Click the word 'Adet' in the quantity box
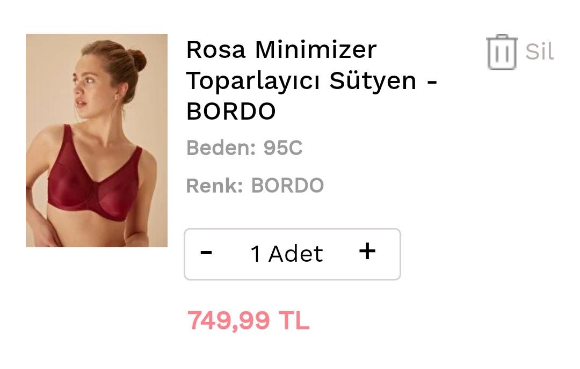Viewport: 580px width, 369px height. 295,254
